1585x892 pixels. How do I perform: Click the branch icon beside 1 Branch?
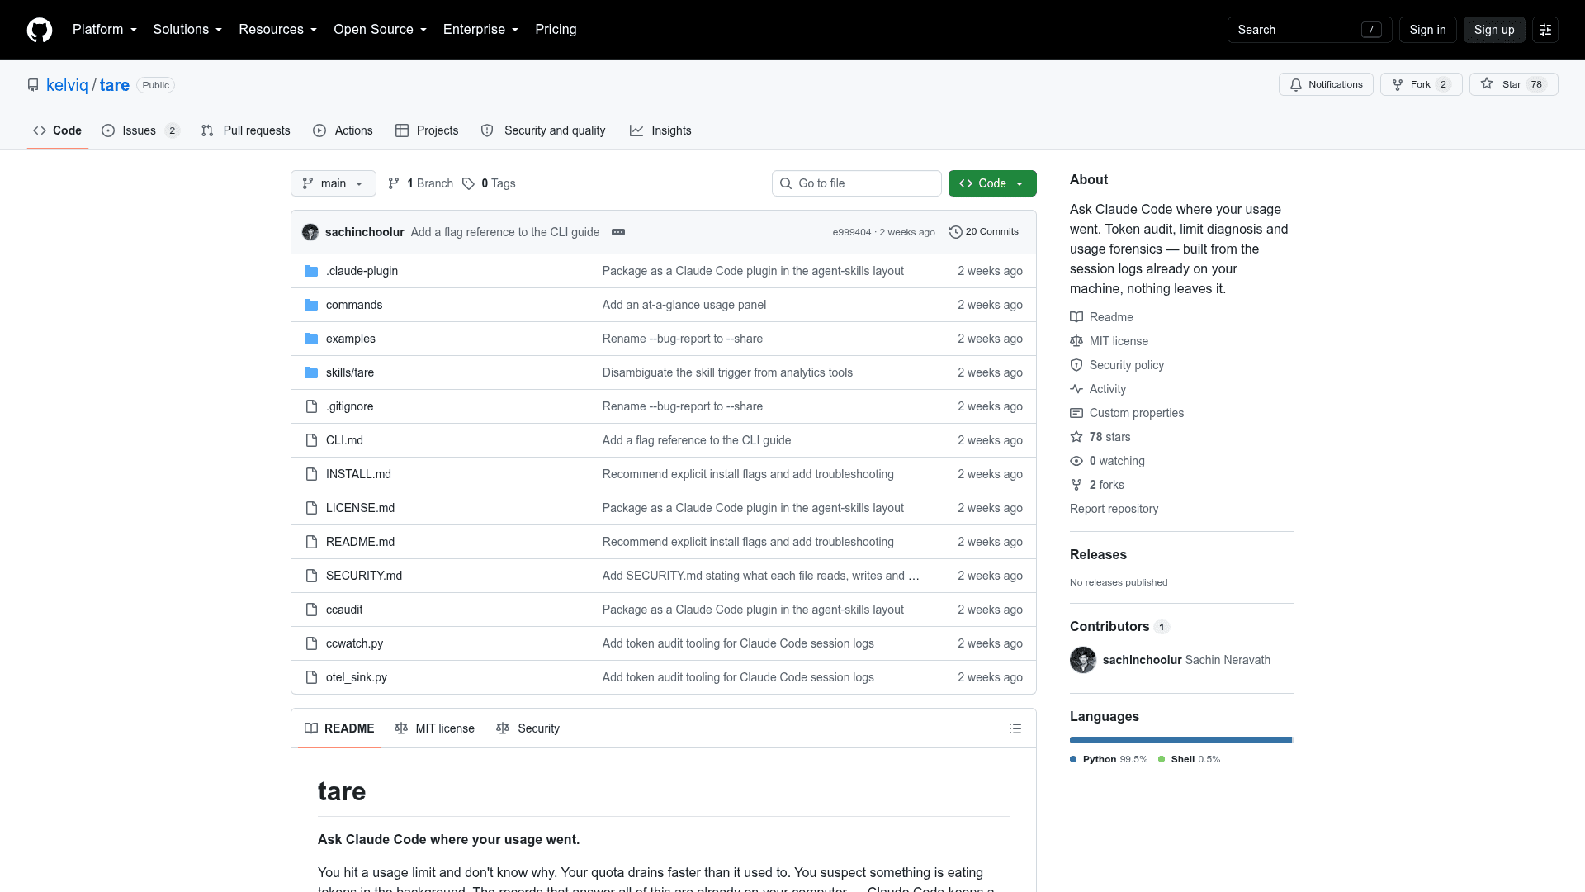click(394, 183)
